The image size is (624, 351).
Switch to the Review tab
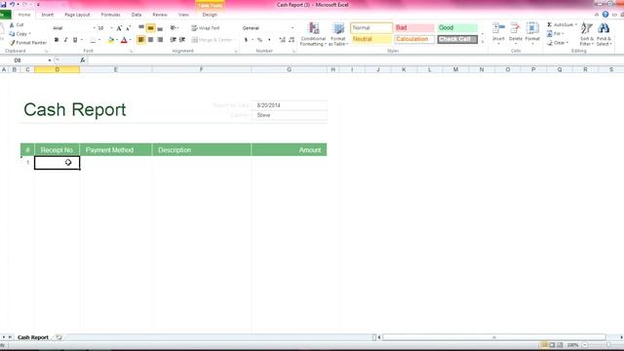[x=160, y=15]
